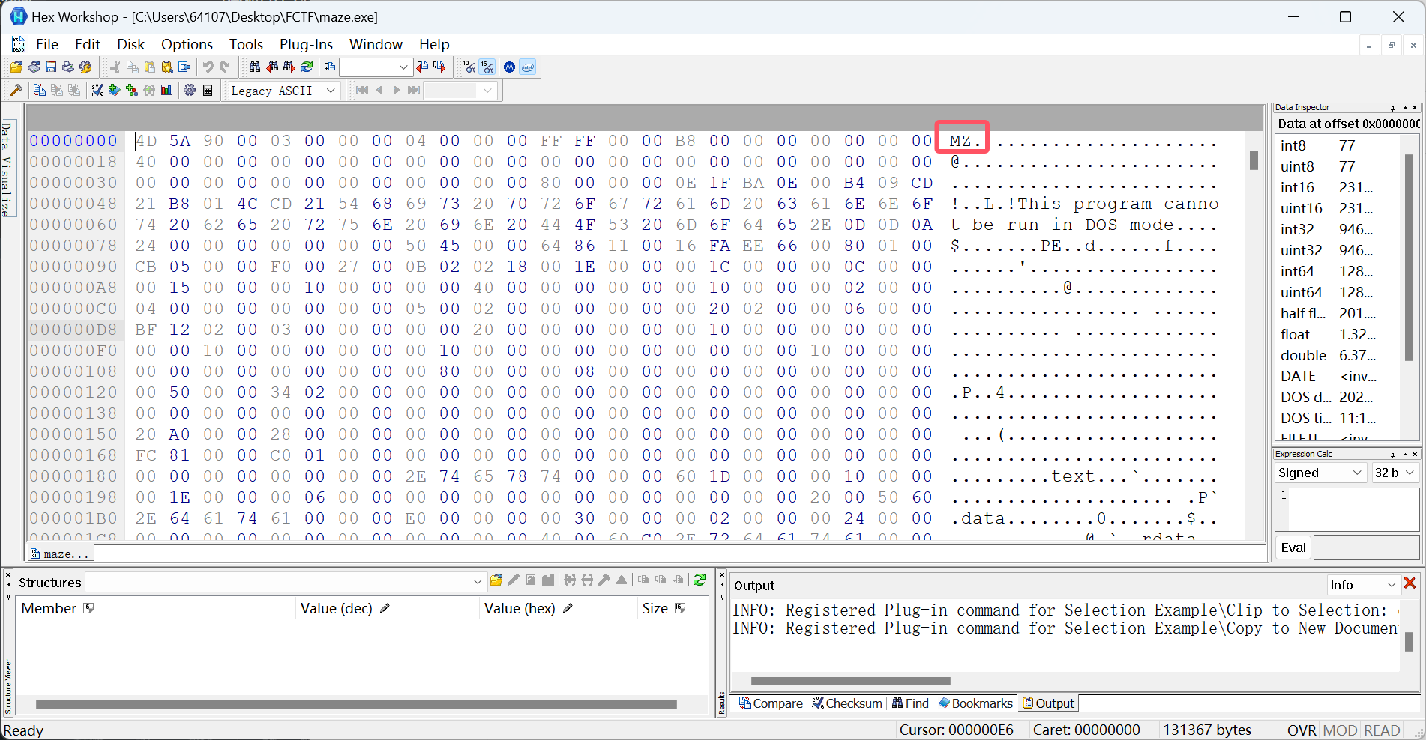Toggle decimal offset view icon (10)
This screenshot has width=1426, height=740.
[x=470, y=67]
